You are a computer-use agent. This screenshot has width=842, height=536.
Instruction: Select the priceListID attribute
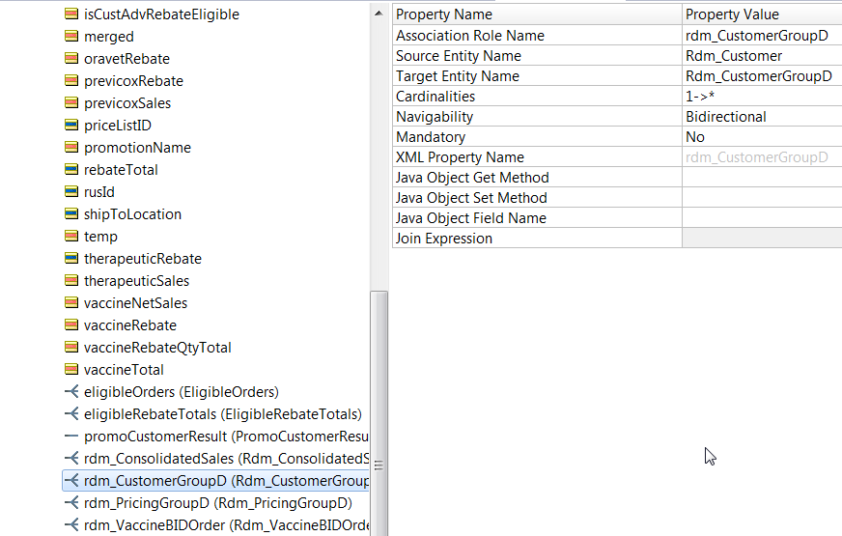[x=118, y=126]
